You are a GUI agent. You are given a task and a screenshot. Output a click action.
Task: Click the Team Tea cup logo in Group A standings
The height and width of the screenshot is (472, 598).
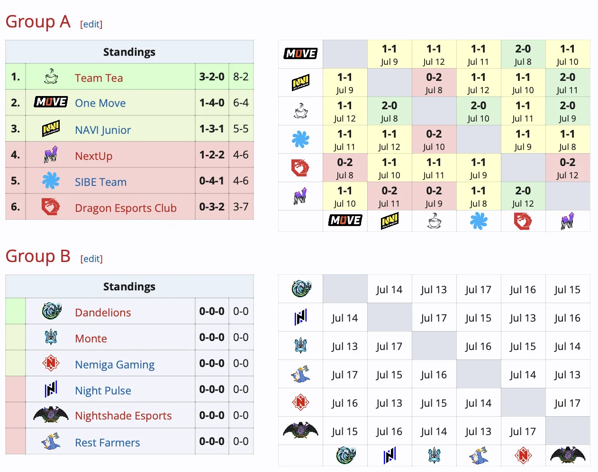click(x=51, y=77)
